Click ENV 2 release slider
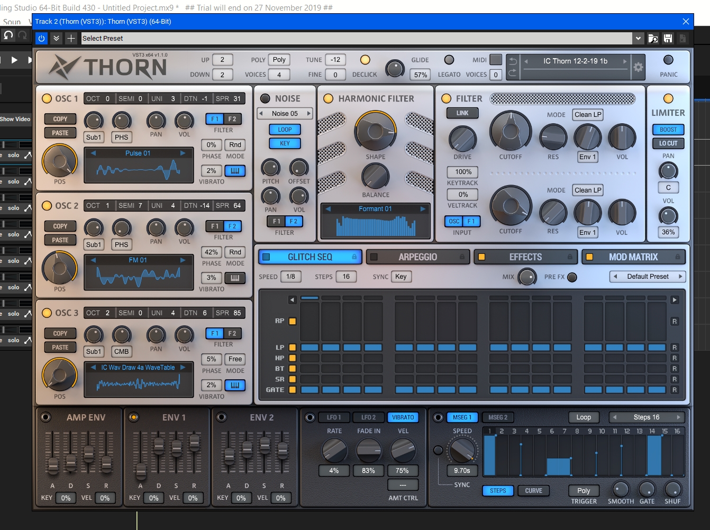The height and width of the screenshot is (530, 710). point(283,450)
